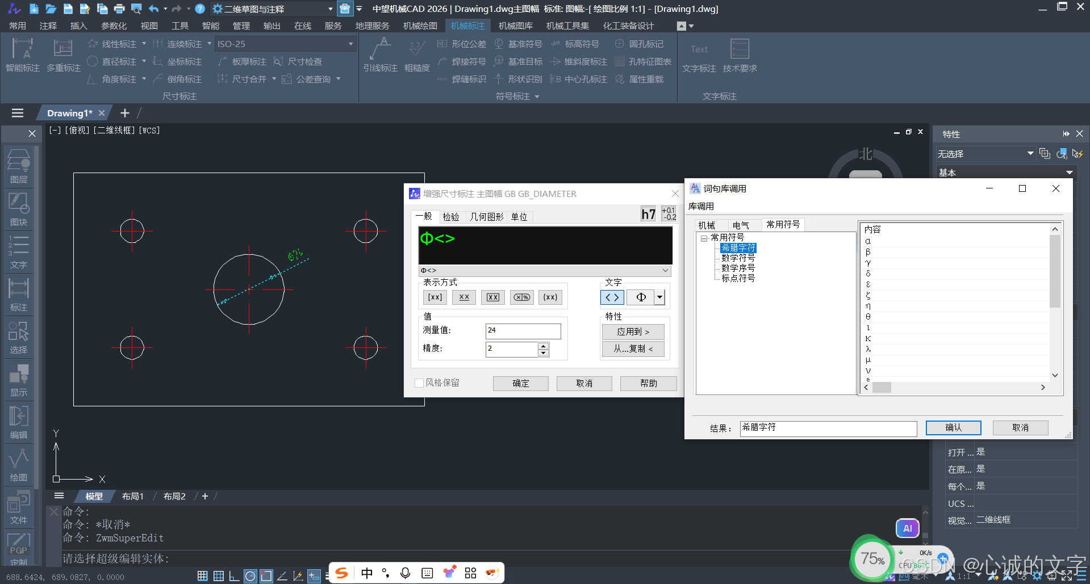Open the 图层 layers panel in the left sidebar
The height and width of the screenshot is (584, 1090).
tap(19, 166)
